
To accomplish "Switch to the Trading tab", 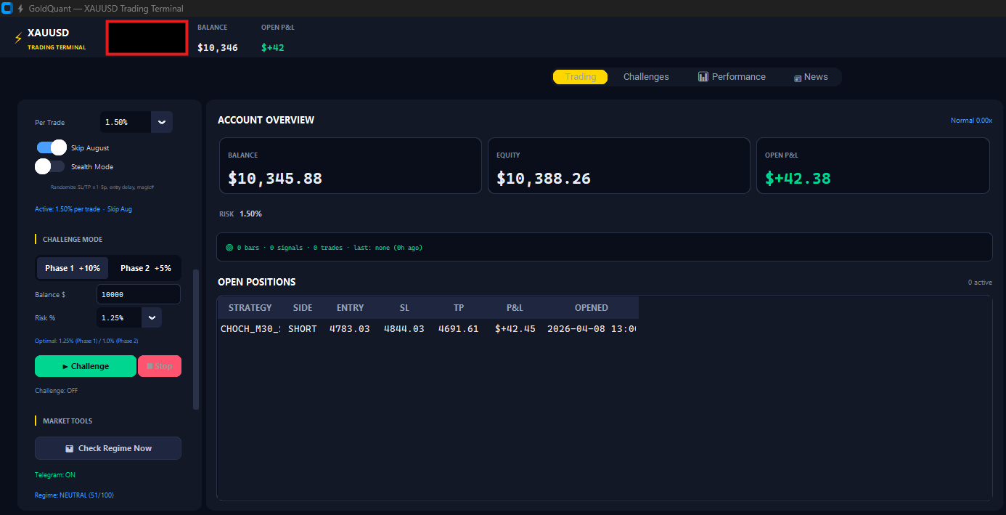I will click(x=580, y=76).
